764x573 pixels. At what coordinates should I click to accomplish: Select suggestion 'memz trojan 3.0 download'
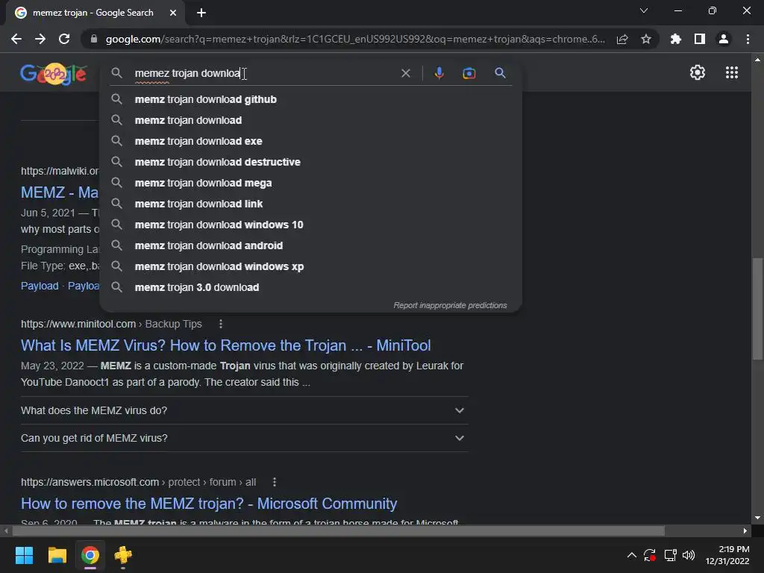(x=310, y=287)
